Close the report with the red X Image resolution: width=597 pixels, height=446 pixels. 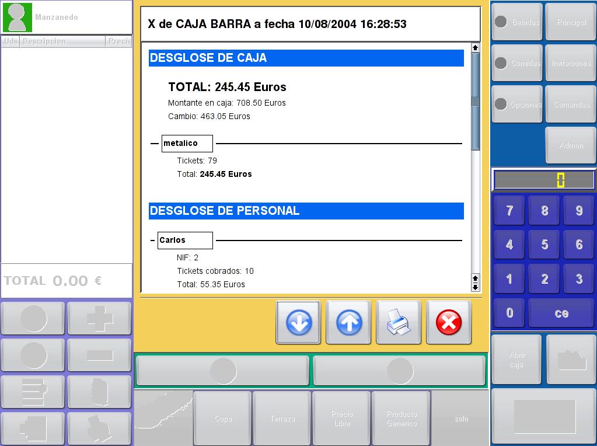coord(449,322)
